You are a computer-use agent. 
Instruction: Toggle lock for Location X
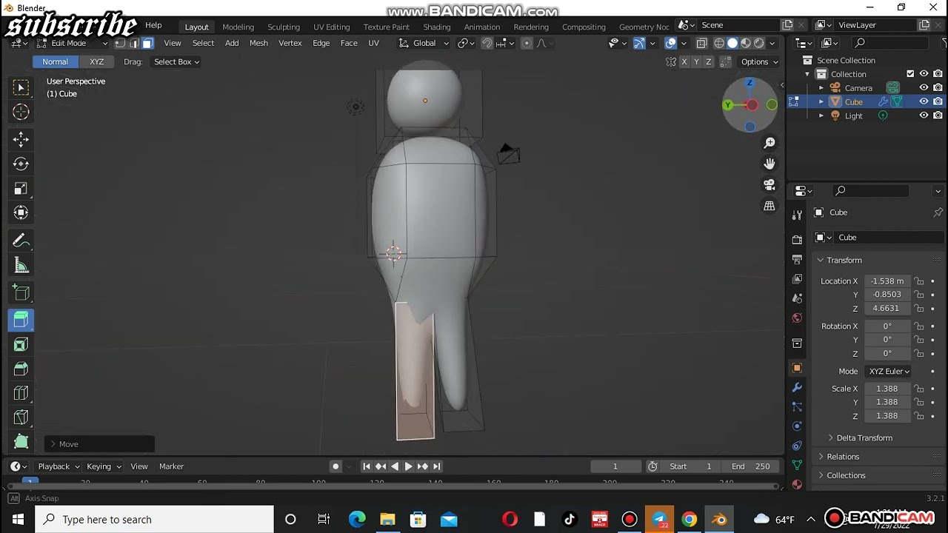click(919, 281)
